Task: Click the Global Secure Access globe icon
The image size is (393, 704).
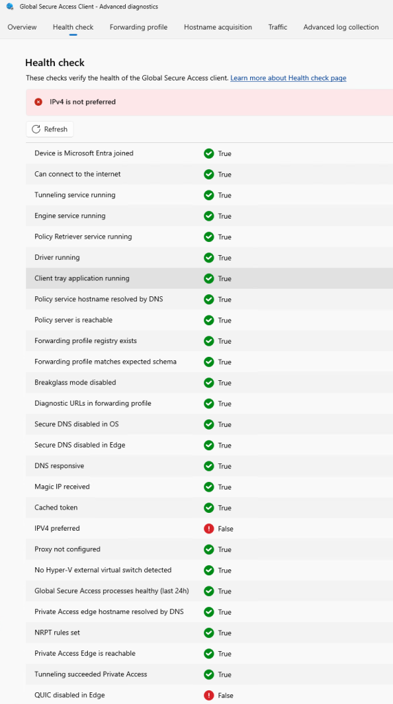Action: point(10,7)
